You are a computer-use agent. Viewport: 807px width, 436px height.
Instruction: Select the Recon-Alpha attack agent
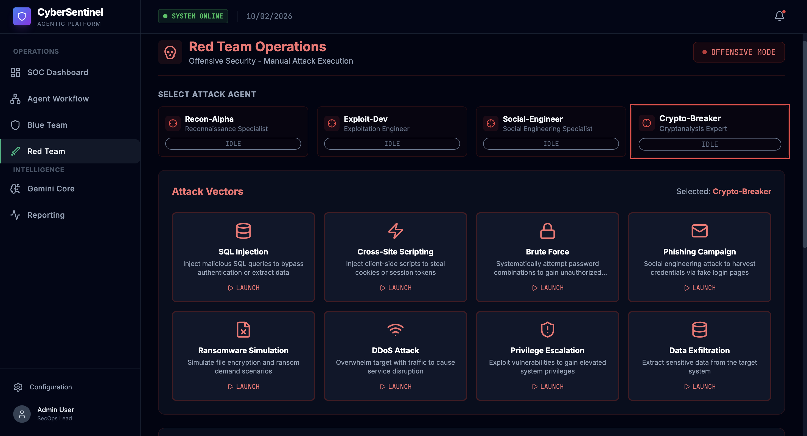tap(233, 124)
